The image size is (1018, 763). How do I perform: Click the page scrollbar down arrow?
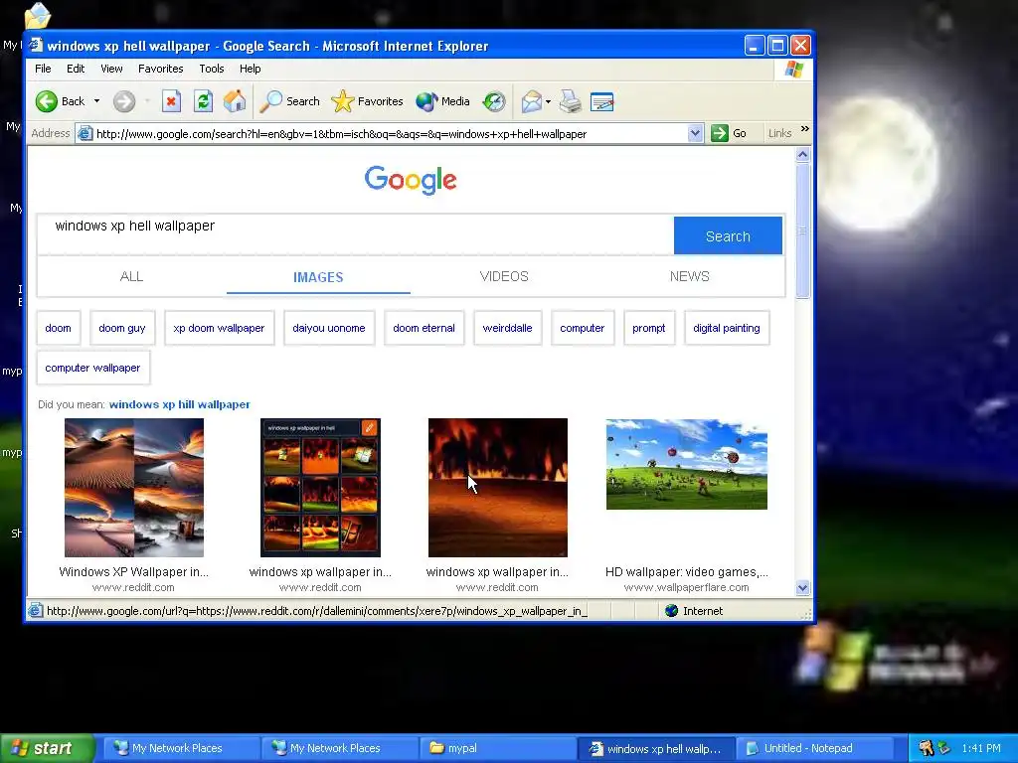coord(802,588)
